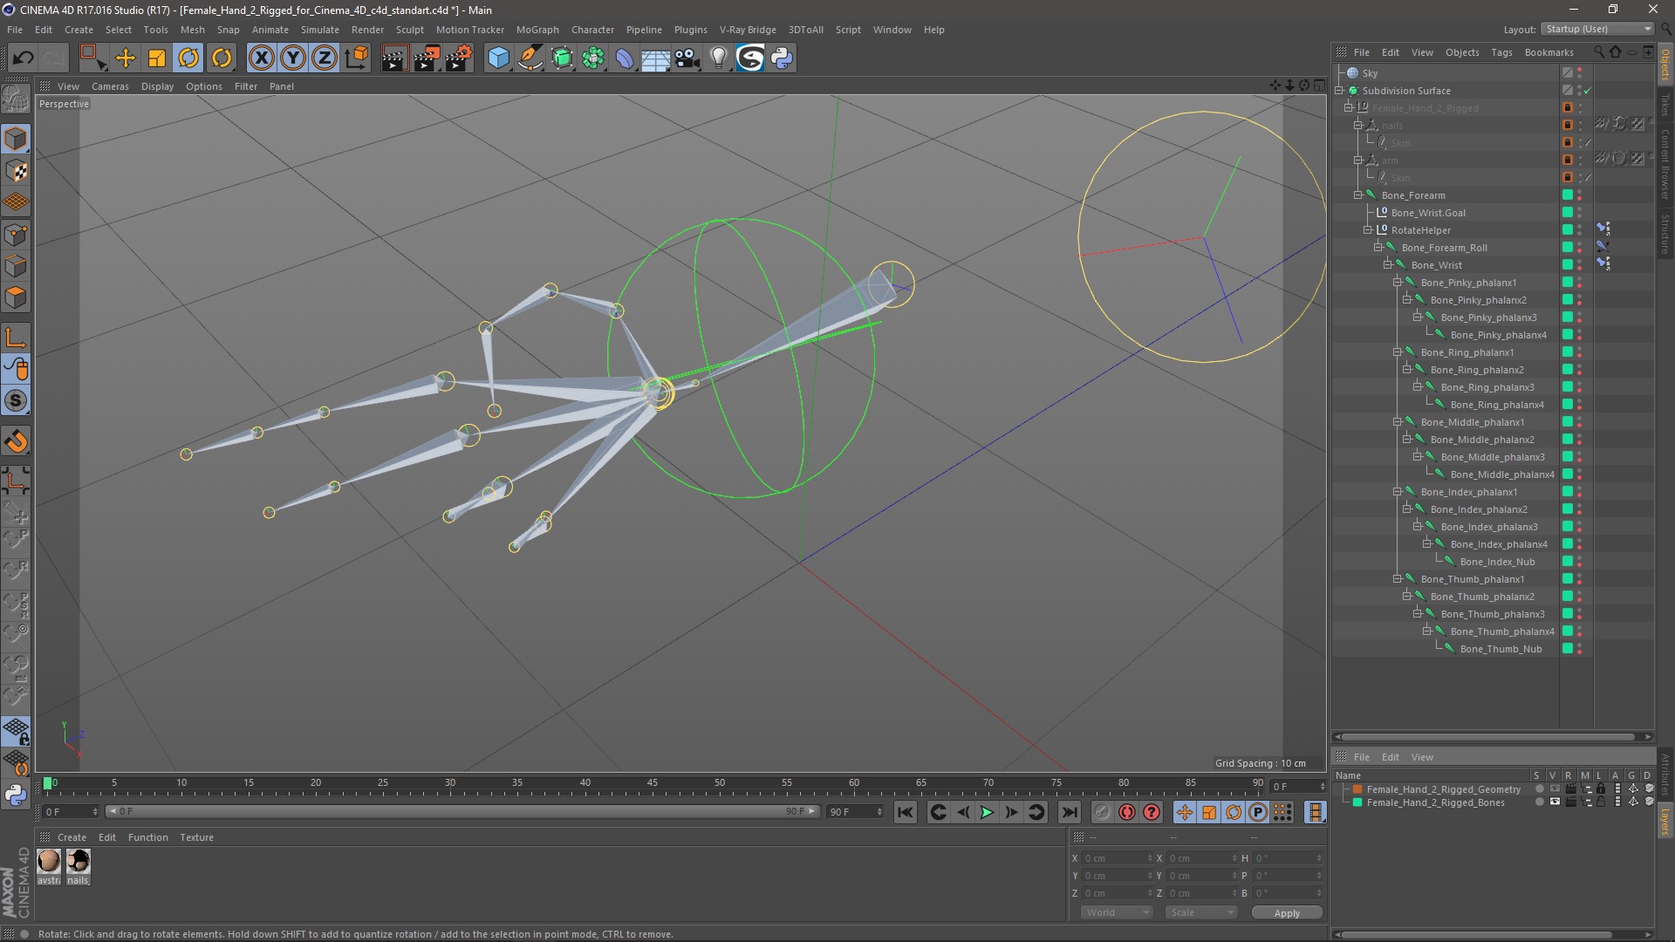Screen dimensions: 1675x942
Task: Open material manager Texture menu
Action: click(x=196, y=837)
